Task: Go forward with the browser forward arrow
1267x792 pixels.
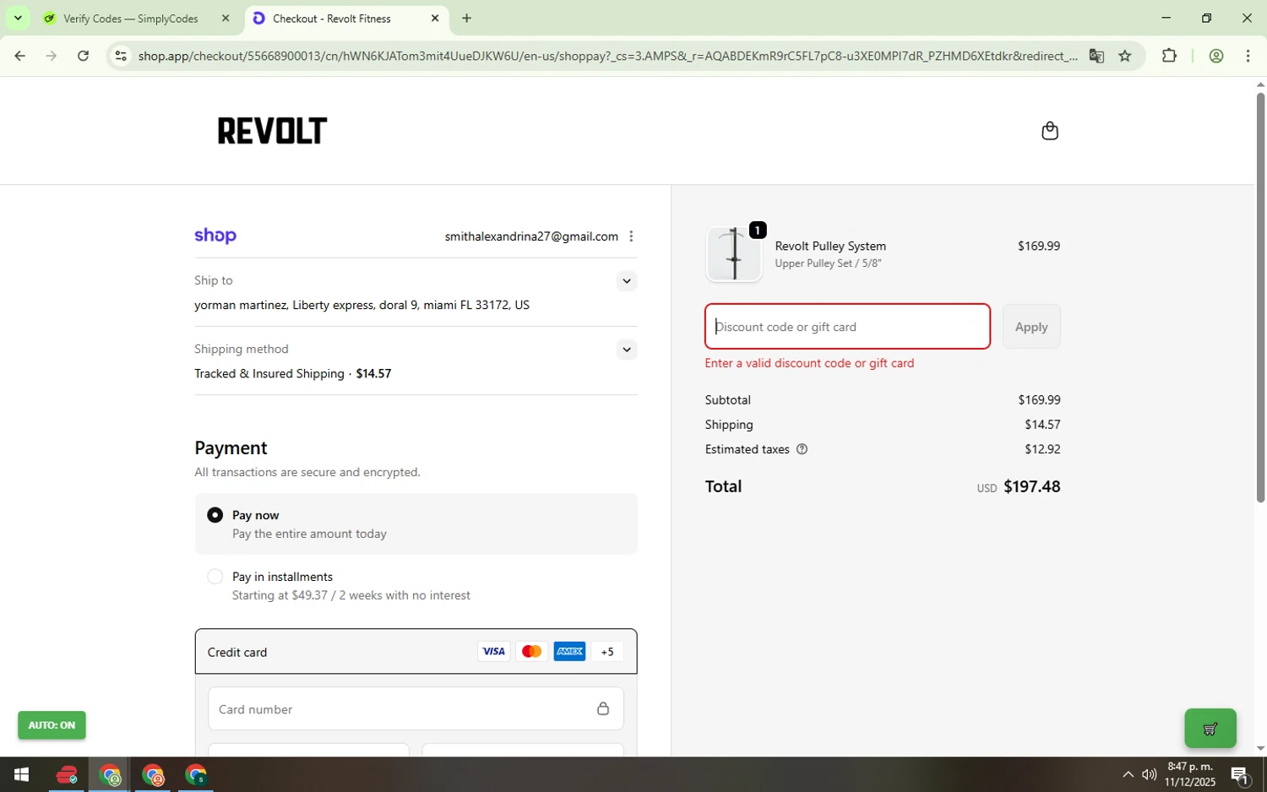Action: tap(52, 56)
